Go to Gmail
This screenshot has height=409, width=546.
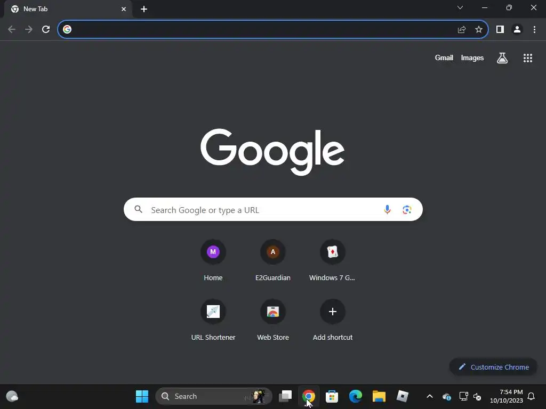tap(444, 58)
